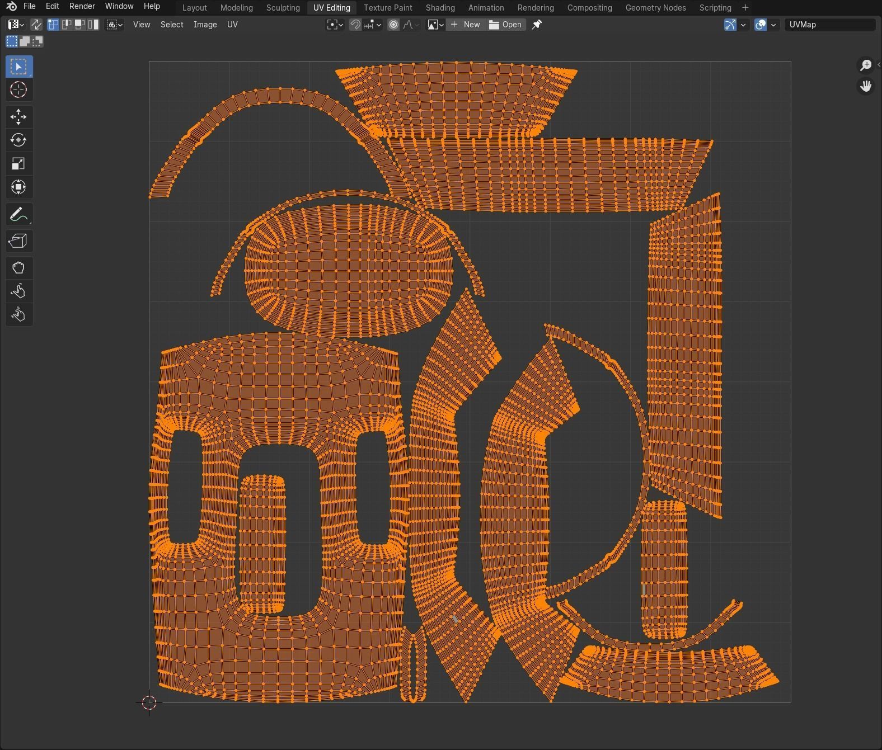Open snapping options dropdown

(373, 25)
